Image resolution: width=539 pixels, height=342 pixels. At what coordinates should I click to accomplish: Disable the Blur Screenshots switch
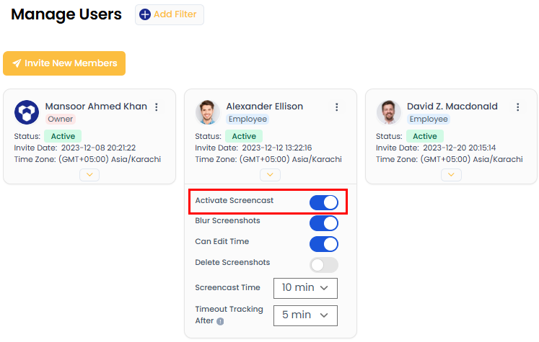[323, 223]
